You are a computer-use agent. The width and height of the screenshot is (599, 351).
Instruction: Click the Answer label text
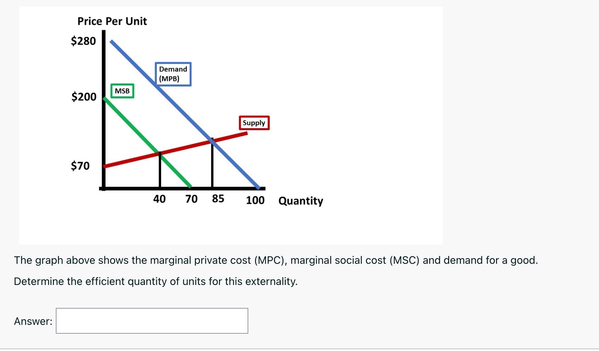click(x=33, y=321)
